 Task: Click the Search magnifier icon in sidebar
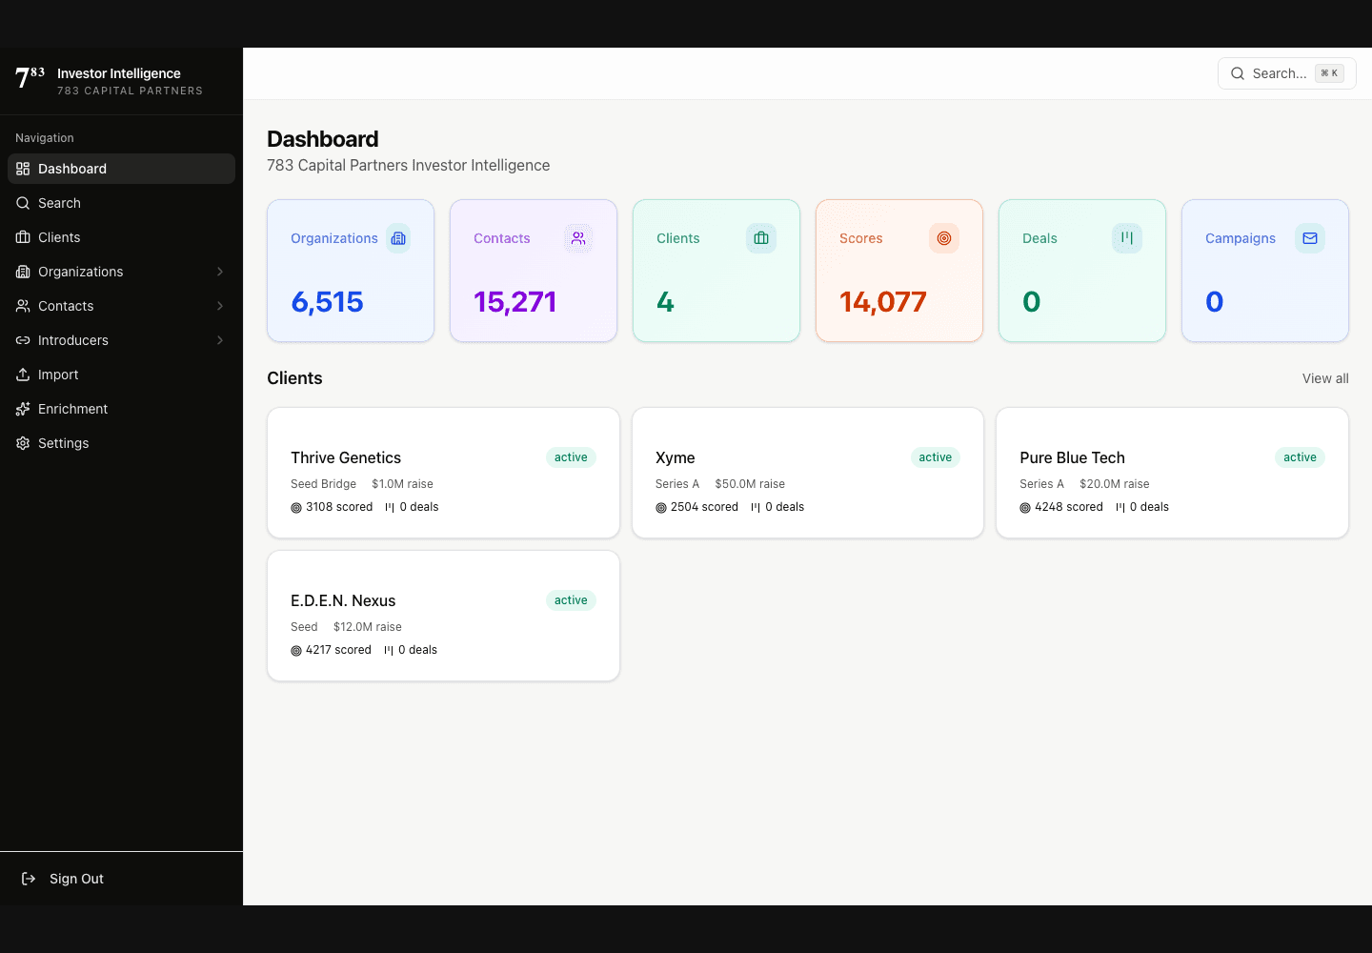pyautogui.click(x=23, y=203)
